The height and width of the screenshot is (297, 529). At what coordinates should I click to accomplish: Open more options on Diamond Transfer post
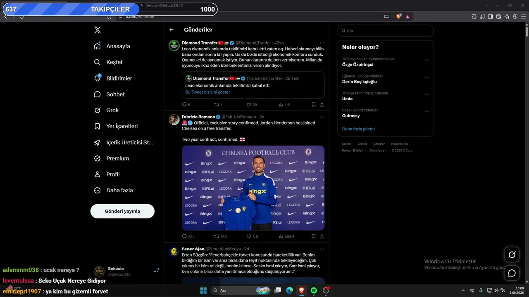coord(322,43)
